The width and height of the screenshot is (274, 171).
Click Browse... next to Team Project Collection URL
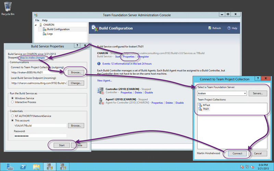pyautogui.click(x=76, y=72)
